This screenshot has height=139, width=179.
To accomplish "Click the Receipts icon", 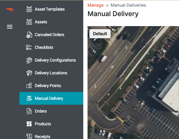I will (29, 136).
